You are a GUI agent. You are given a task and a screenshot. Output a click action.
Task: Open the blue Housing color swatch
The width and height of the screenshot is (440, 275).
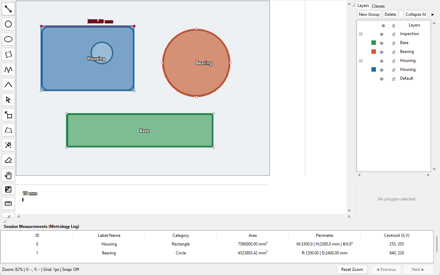pyautogui.click(x=374, y=69)
